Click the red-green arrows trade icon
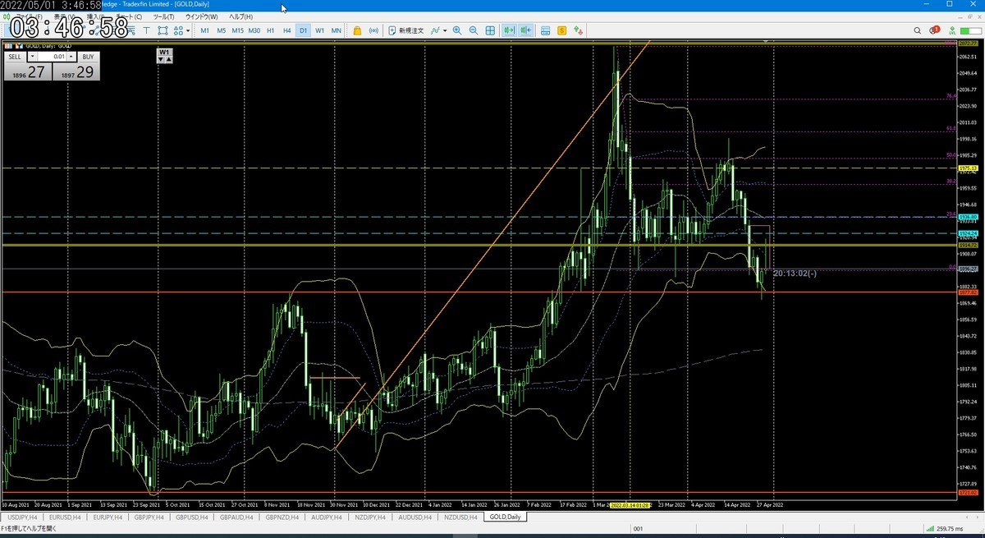 click(578, 30)
